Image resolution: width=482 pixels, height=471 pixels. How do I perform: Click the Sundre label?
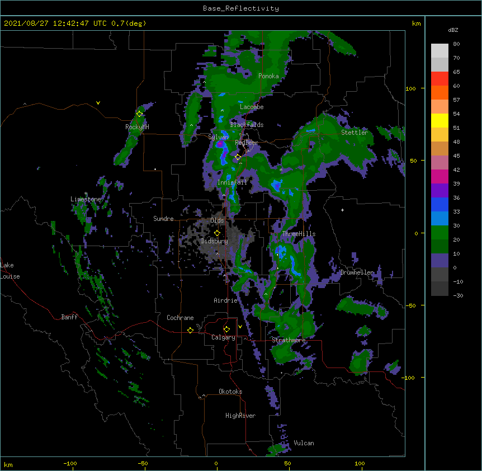point(163,219)
